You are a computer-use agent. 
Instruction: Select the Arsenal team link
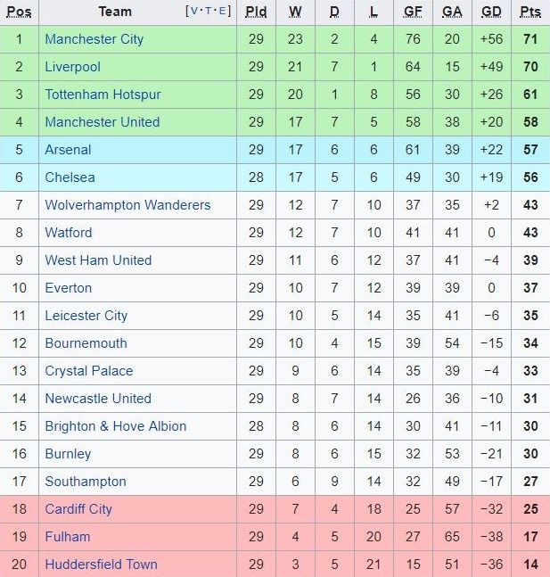point(68,150)
